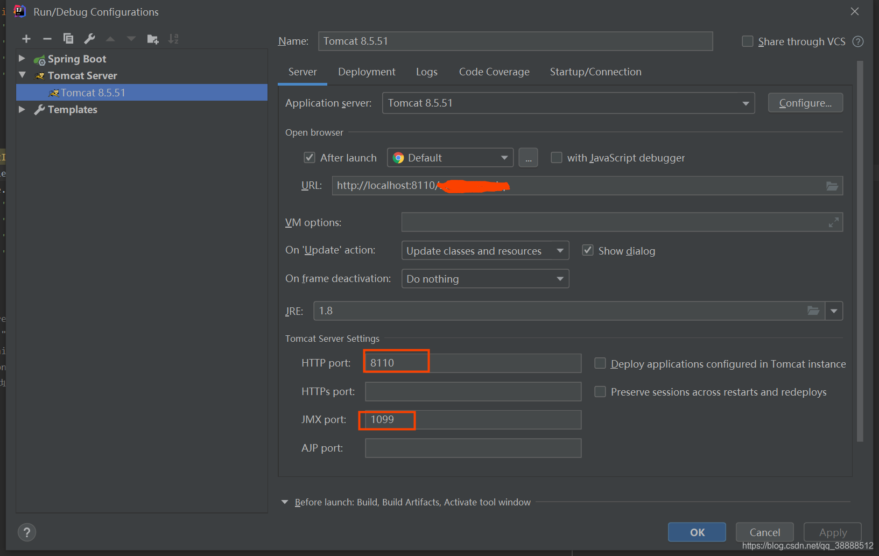Toggle Show dialog checkbox
Viewport: 879px width, 556px height.
pyautogui.click(x=588, y=250)
